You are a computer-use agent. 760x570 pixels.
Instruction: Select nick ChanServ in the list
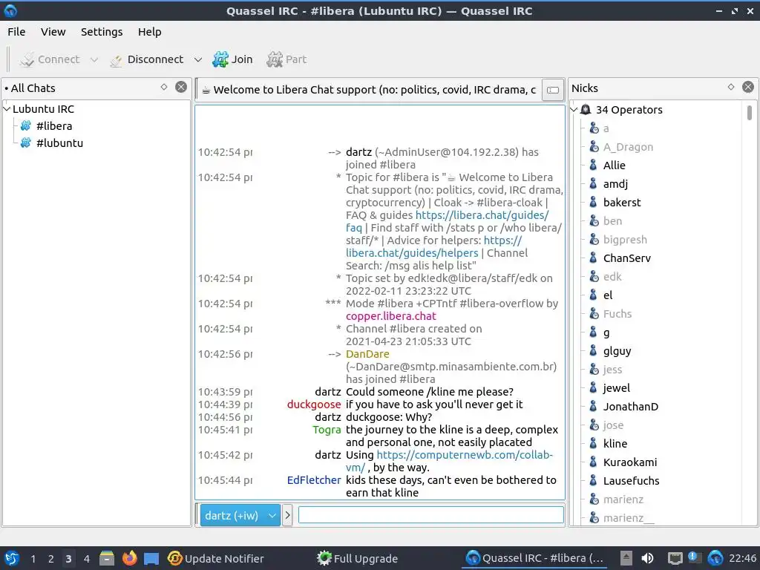626,258
